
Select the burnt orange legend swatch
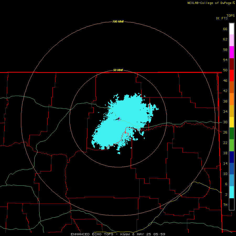pos(232,87)
